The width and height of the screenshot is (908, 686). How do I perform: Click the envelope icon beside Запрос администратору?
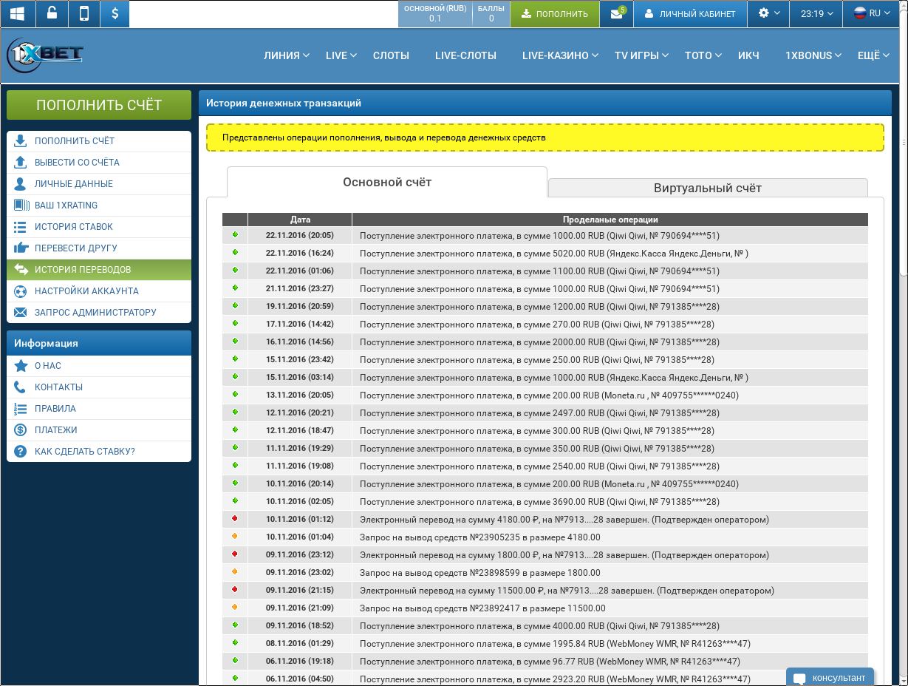pos(21,312)
